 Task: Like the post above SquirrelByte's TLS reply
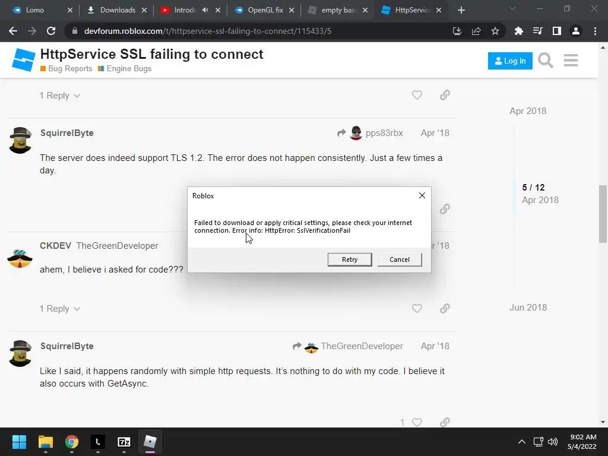coord(417,95)
